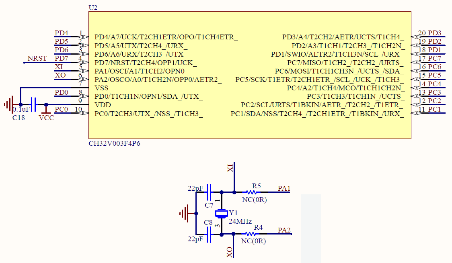Select the R4 resistor symbol
The width and height of the screenshot is (452, 263).
(251, 234)
